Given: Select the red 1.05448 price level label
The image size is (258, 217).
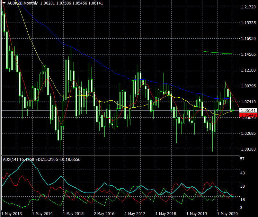Looking at the screenshot, I should pyautogui.click(x=248, y=115).
